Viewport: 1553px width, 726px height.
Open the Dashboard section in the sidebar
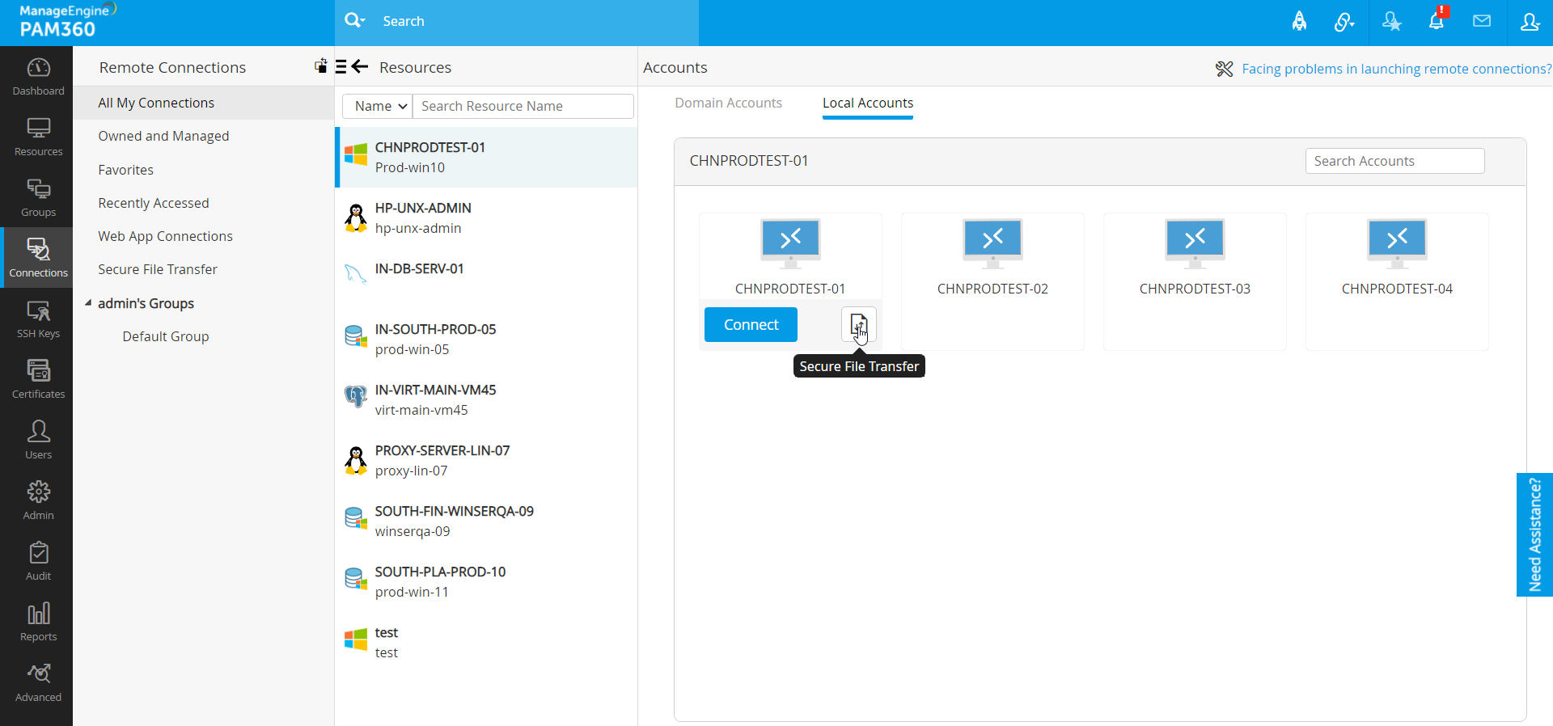38,77
